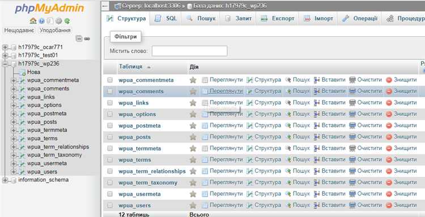Open the Імпорт tab
This screenshot has height=217, width=425.
(x=318, y=19)
